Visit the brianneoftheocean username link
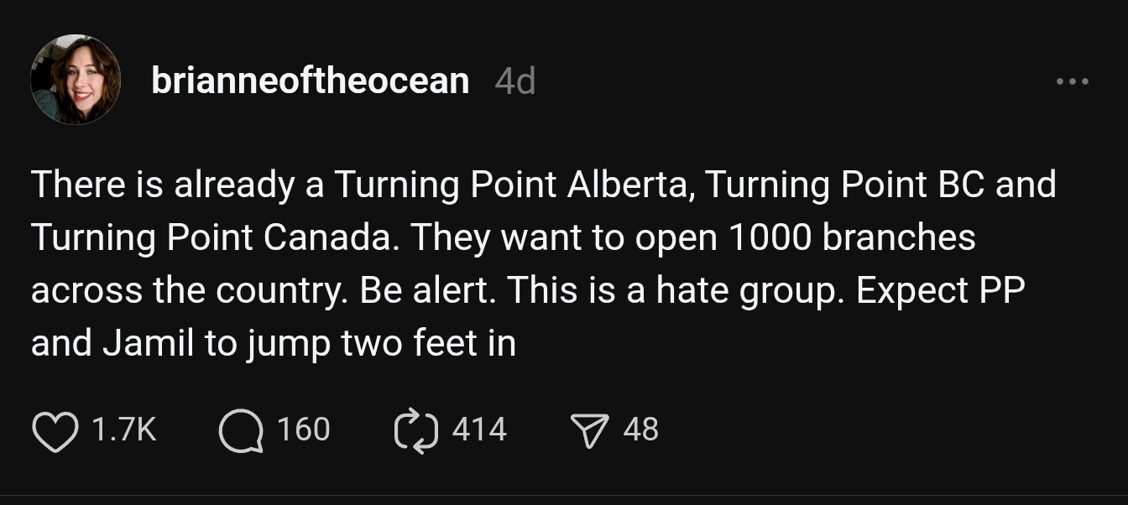This screenshot has height=505, width=1128. pos(310,81)
